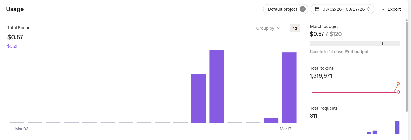Click the Export download arrow icon
This screenshot has height=140, width=411.
tap(383, 9)
